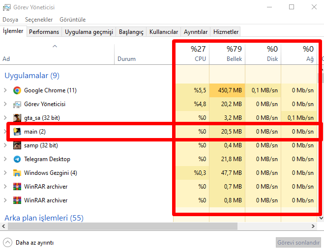This screenshot has height=252, width=324.
Task: Click the Daha az ayrıntı link
Action: pyautogui.click(x=35, y=243)
